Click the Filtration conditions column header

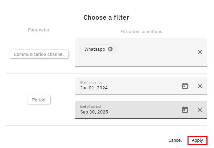coord(141,32)
